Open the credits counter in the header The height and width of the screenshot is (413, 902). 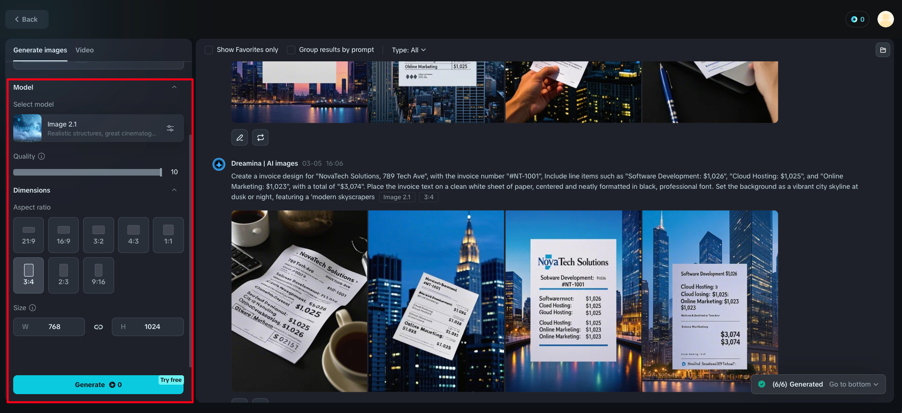[x=857, y=19]
